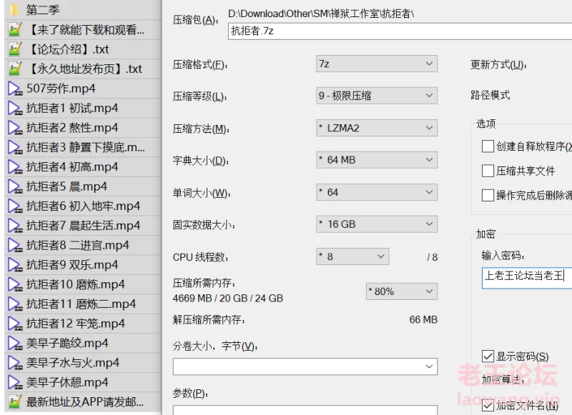Select file name 507劳作.mp4
Image resolution: width=572 pixels, height=415 pixels.
coord(61,89)
